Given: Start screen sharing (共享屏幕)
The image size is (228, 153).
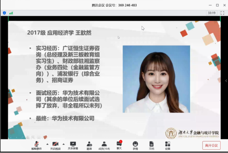Looking at the screenshot, I should 73,146.
